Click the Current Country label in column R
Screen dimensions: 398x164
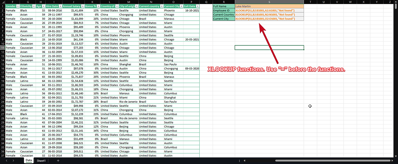224,15
